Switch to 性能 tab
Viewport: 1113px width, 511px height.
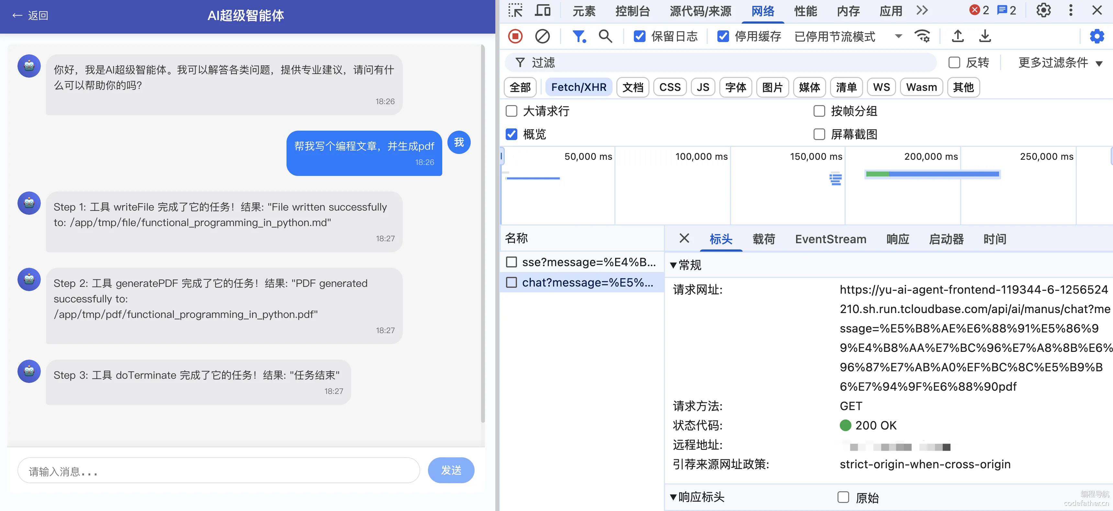coord(805,11)
